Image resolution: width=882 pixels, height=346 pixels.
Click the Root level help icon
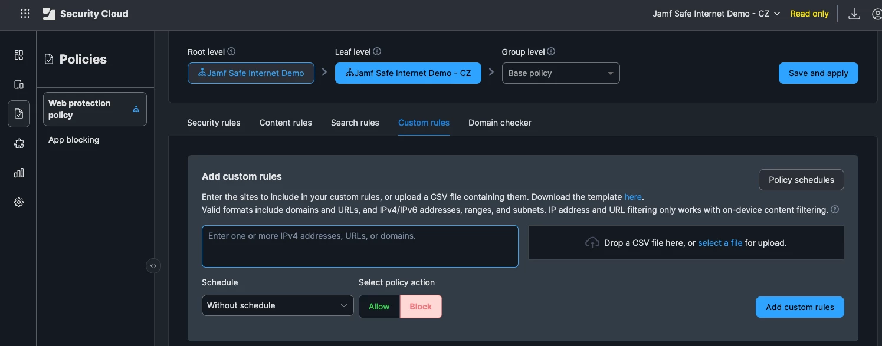tap(231, 51)
